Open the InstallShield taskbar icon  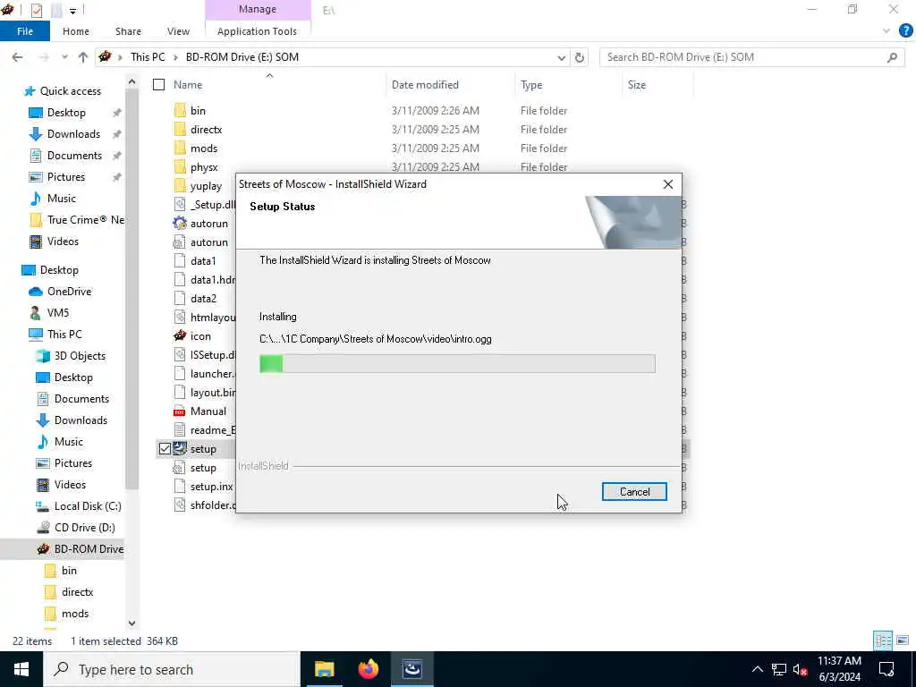(x=412, y=669)
